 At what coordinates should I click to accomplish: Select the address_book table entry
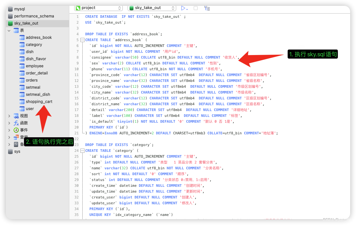tap(39, 38)
